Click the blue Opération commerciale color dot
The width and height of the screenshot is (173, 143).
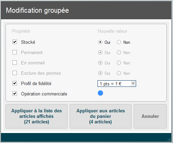click(x=100, y=93)
